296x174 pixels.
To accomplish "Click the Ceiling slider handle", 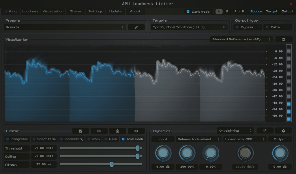I will (x=138, y=156).
